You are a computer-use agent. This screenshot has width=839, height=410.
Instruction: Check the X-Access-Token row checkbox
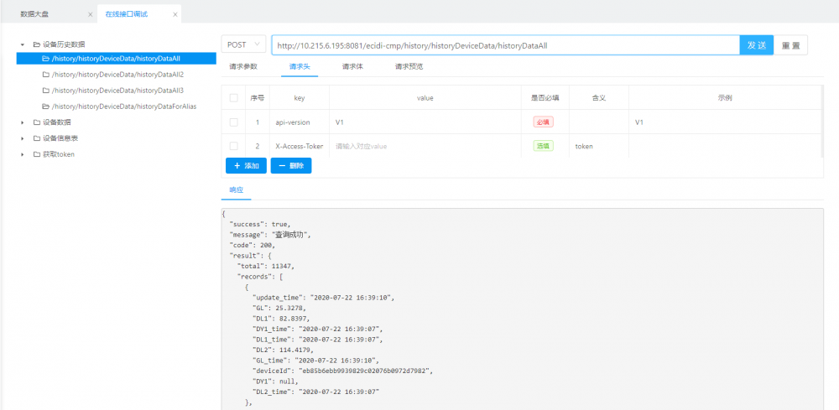pos(233,146)
